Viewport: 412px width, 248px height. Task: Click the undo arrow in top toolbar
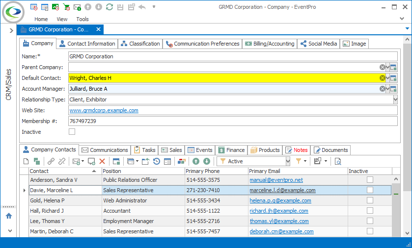click(142, 7)
